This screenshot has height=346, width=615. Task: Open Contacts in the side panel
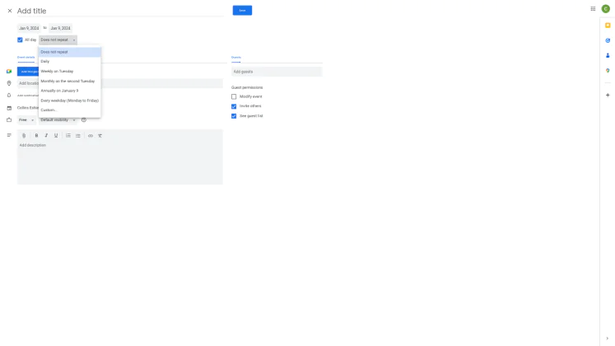point(608,55)
